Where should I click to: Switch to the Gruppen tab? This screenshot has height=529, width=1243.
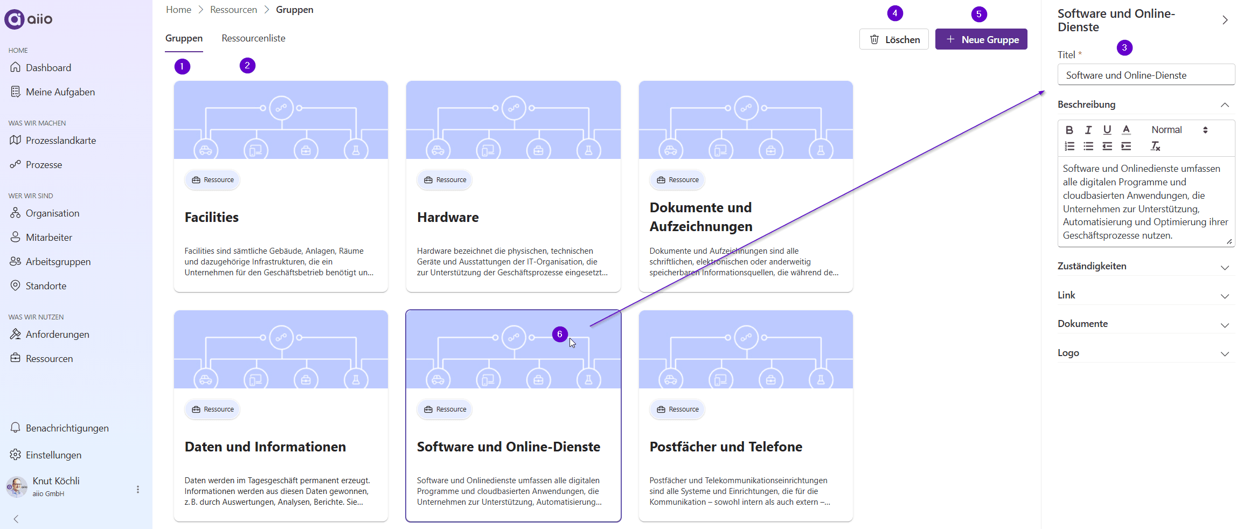pos(184,38)
